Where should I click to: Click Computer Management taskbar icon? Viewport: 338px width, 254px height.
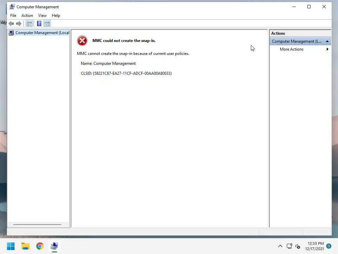(x=54, y=246)
